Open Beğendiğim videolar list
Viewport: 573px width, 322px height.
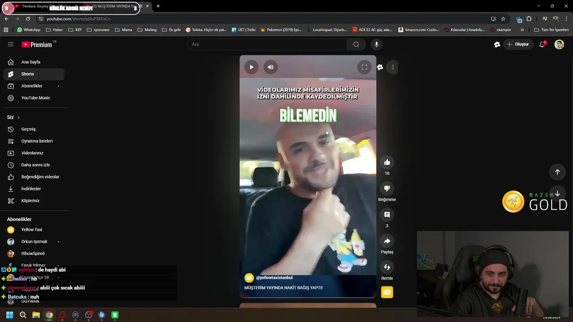click(34, 177)
